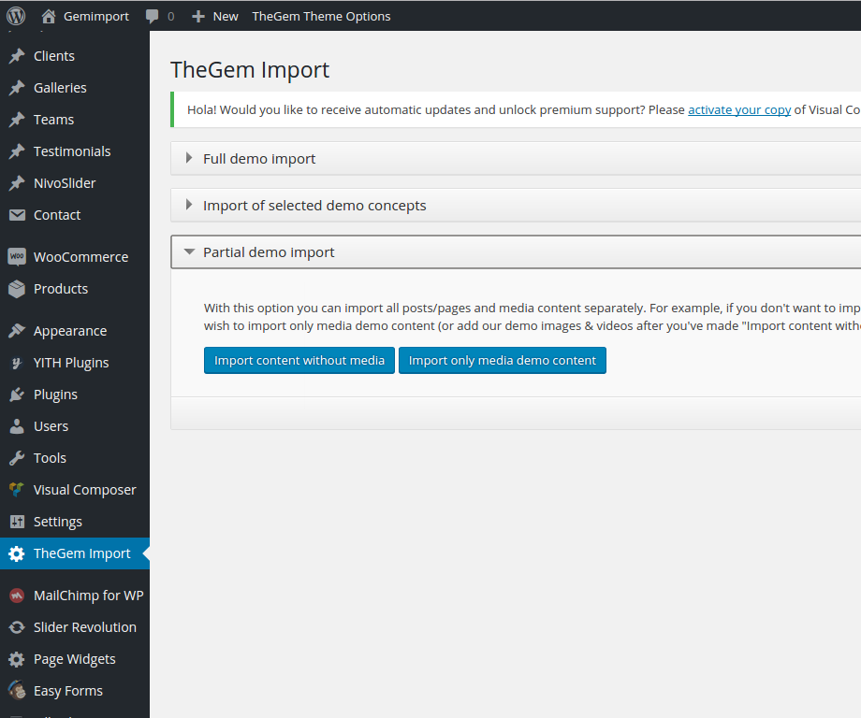Open the comments bubble icon
This screenshot has height=718, width=861.
tap(153, 16)
